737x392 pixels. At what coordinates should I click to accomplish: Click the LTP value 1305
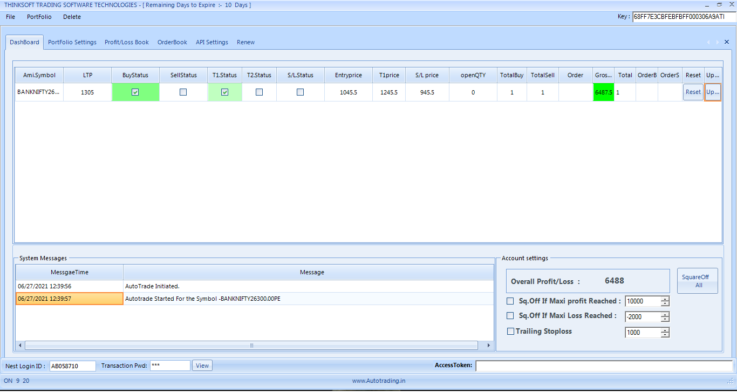(x=87, y=92)
